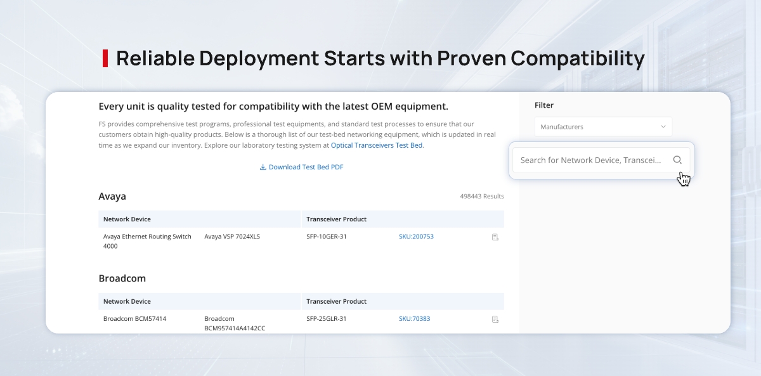
Task: Click Network Device header in Avaya table
Action: point(127,219)
